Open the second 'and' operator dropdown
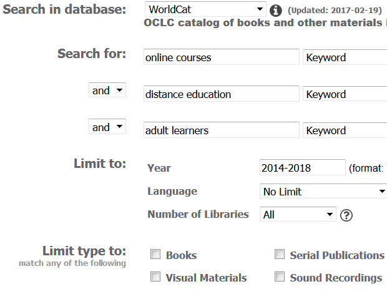The image size is (387, 289). click(x=107, y=127)
